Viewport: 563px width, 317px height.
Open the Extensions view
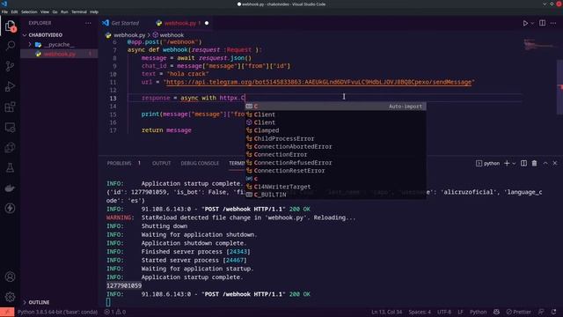10,107
